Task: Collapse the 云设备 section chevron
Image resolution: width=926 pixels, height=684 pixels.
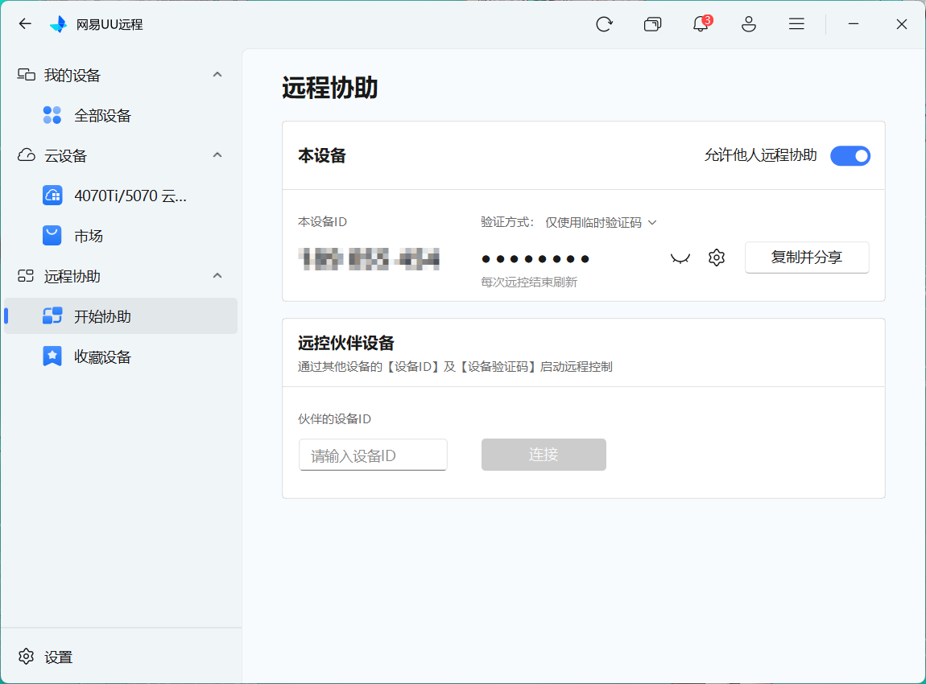Action: tap(217, 155)
